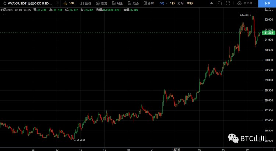Click the 32.238 high price marker
The width and height of the screenshot is (276, 151).
[244, 15]
